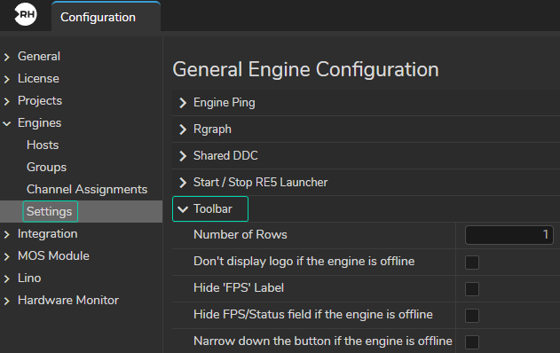Switch to the Configuration tab
Image resolution: width=560 pixels, height=353 pixels.
click(106, 17)
